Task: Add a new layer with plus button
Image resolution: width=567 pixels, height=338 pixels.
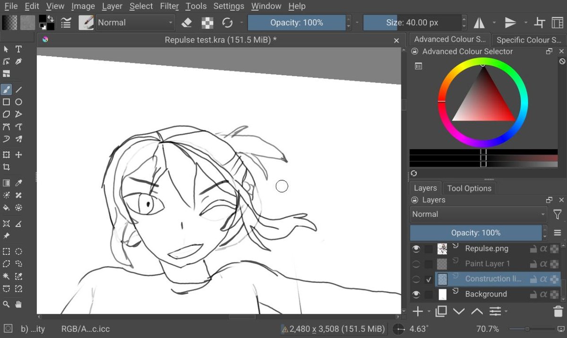Action: (418, 311)
